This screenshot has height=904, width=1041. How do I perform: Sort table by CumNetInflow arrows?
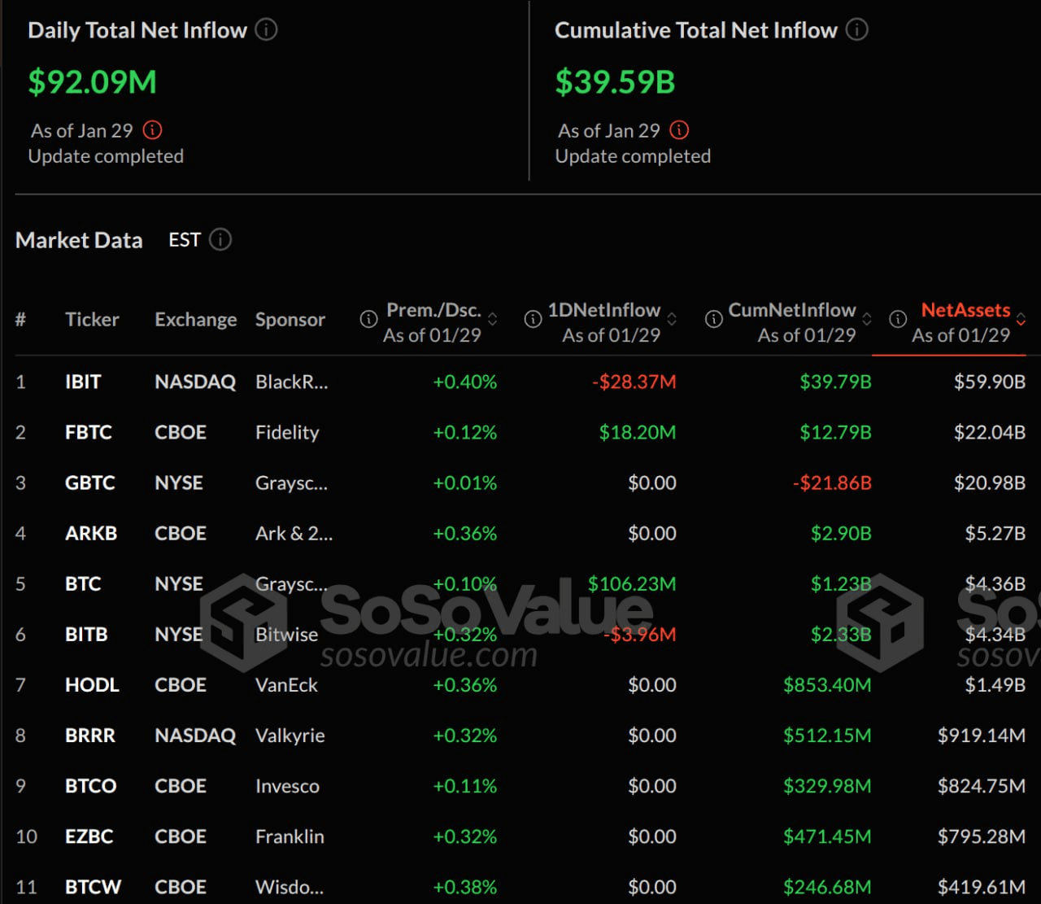point(867,319)
